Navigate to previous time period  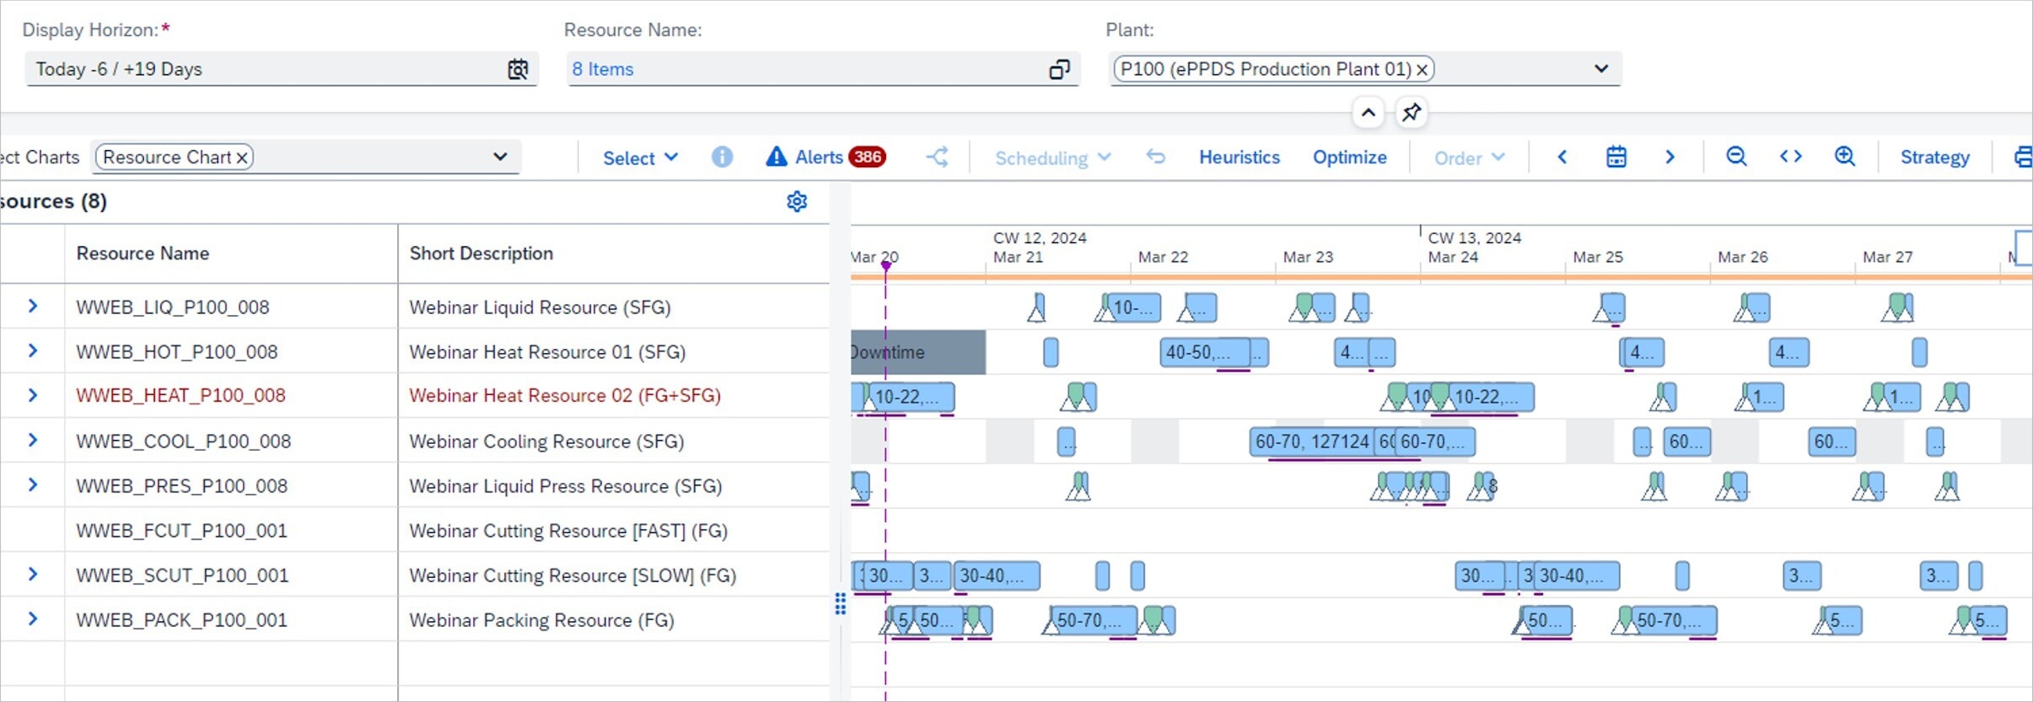click(1562, 157)
